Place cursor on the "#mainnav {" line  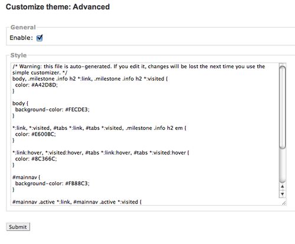[27, 178]
